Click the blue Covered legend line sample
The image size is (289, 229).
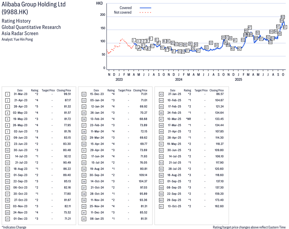click(146, 8)
